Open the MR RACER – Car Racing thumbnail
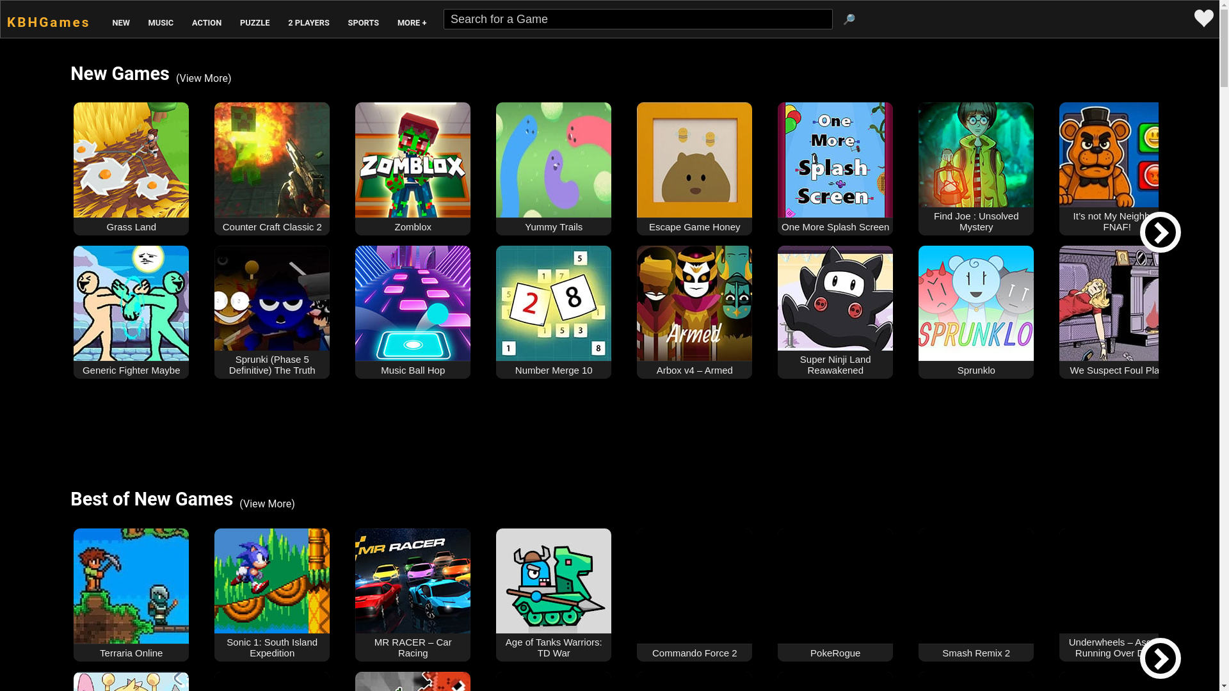This screenshot has width=1229, height=691. point(413,581)
